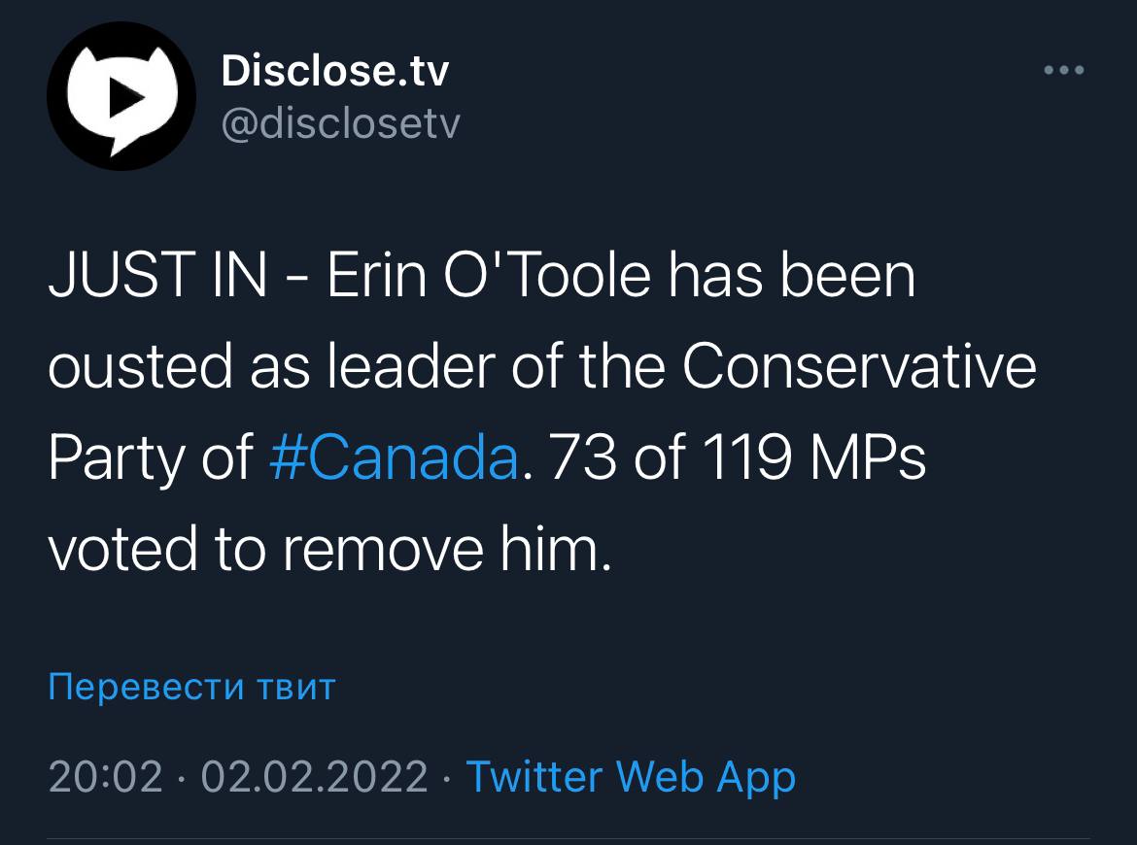The width and height of the screenshot is (1137, 845).
Task: Click the number "73" in the tweet
Action: click(581, 460)
